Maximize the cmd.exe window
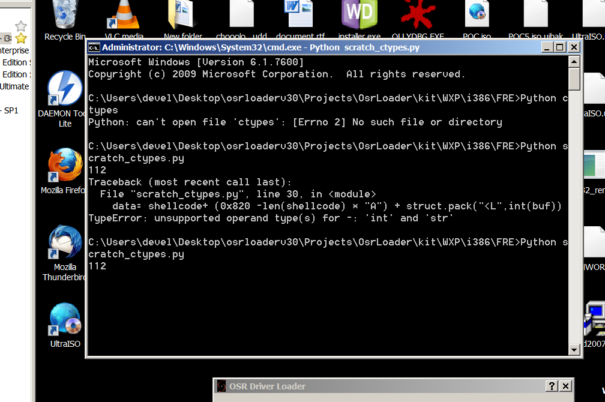605x402 pixels. coord(559,47)
